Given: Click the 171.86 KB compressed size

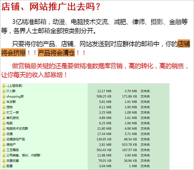Looking at the screenshot, I should pos(130,96).
